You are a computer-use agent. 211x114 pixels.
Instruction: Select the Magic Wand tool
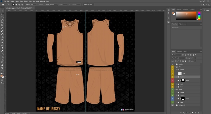pos(2,20)
